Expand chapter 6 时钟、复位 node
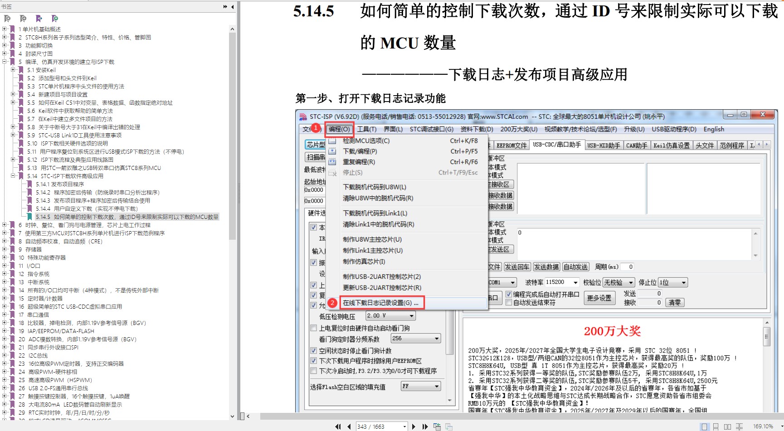The width and height of the screenshot is (784, 431). [x=5, y=225]
